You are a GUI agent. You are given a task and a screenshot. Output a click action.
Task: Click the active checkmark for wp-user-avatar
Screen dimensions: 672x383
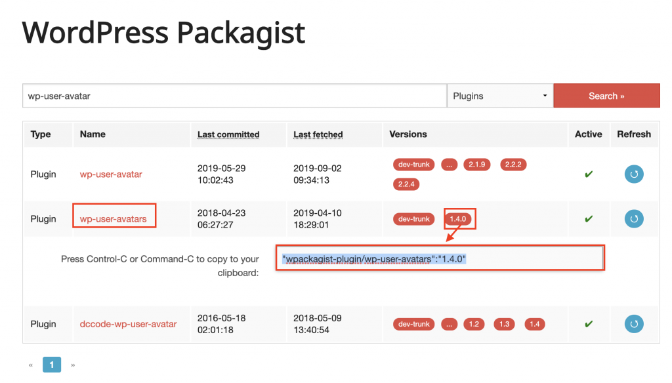[589, 174]
